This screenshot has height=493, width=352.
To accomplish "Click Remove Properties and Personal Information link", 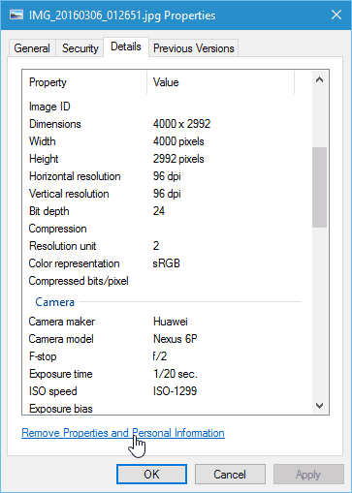I will pyautogui.click(x=123, y=433).
